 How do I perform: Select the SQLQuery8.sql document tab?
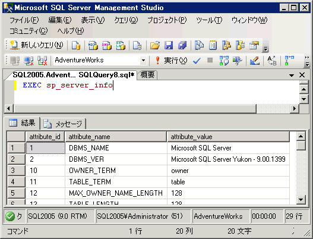point(73,75)
